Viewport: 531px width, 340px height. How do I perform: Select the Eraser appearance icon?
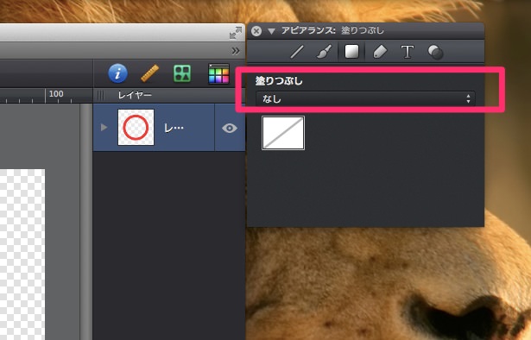(380, 52)
